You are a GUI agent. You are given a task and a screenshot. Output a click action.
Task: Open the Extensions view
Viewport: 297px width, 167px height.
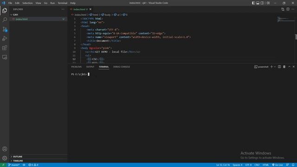[5, 48]
